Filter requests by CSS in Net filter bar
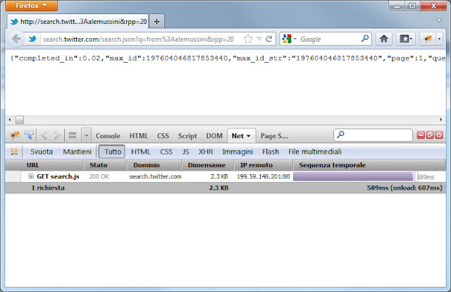 coord(166,152)
